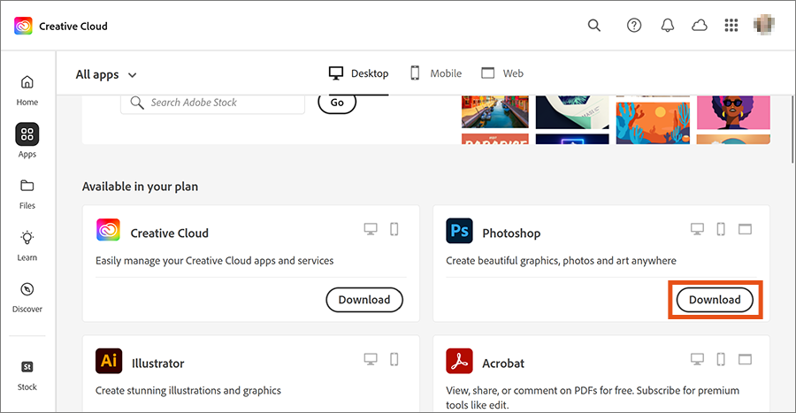Check cloud sync status icon
The image size is (796, 413).
tap(700, 26)
